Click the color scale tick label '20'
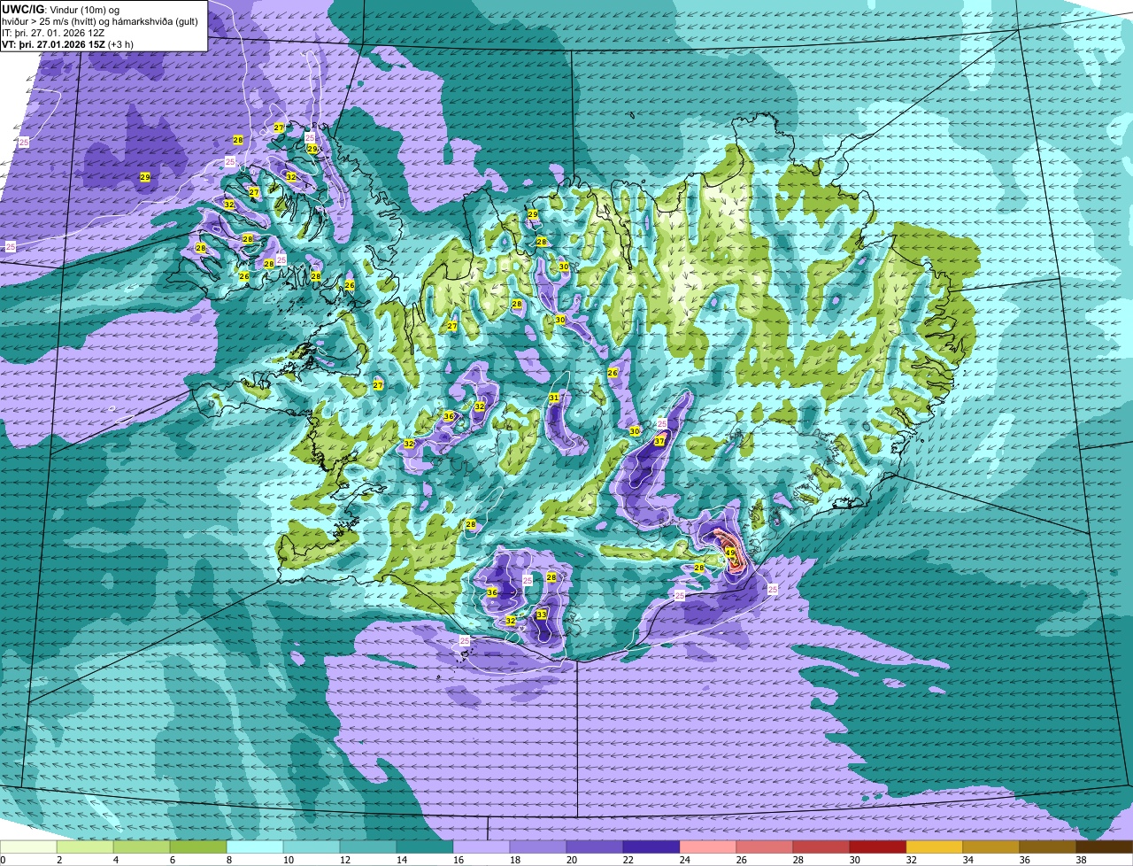 tap(571, 860)
